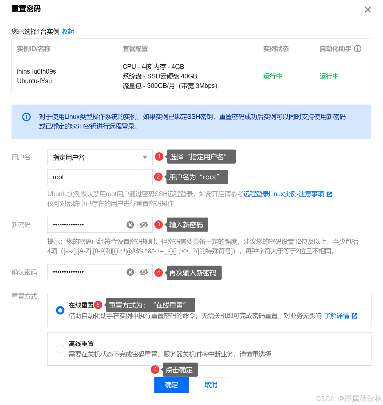Clear the 新密码 field with the X icon
Viewport: 383px width, 405px height.
(x=130, y=225)
